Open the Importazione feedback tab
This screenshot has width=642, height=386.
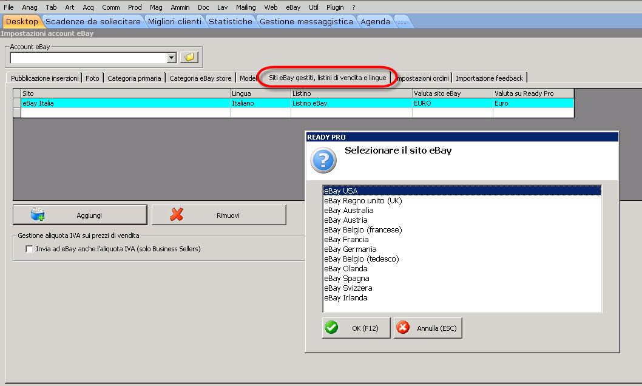(x=489, y=78)
